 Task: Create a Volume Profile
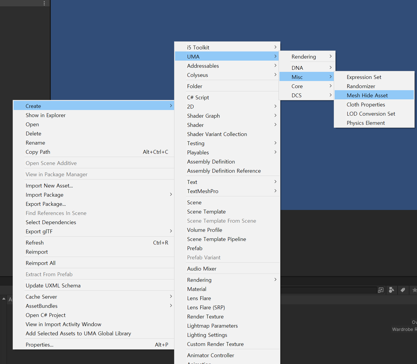coord(227,230)
